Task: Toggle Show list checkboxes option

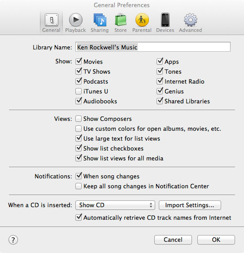Action: 78,148
